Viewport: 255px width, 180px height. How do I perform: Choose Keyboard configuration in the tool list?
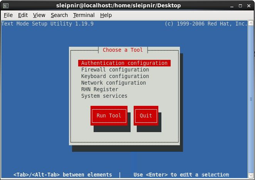(115, 76)
